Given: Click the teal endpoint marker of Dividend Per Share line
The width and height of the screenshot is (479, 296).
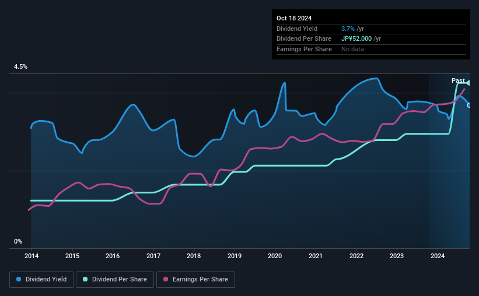Looking at the screenshot, I should click(x=469, y=83).
